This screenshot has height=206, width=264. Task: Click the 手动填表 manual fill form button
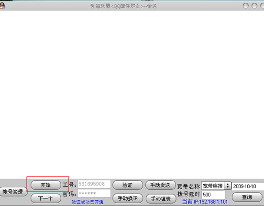161,199
